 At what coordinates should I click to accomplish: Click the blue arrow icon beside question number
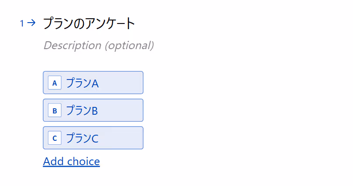point(31,23)
